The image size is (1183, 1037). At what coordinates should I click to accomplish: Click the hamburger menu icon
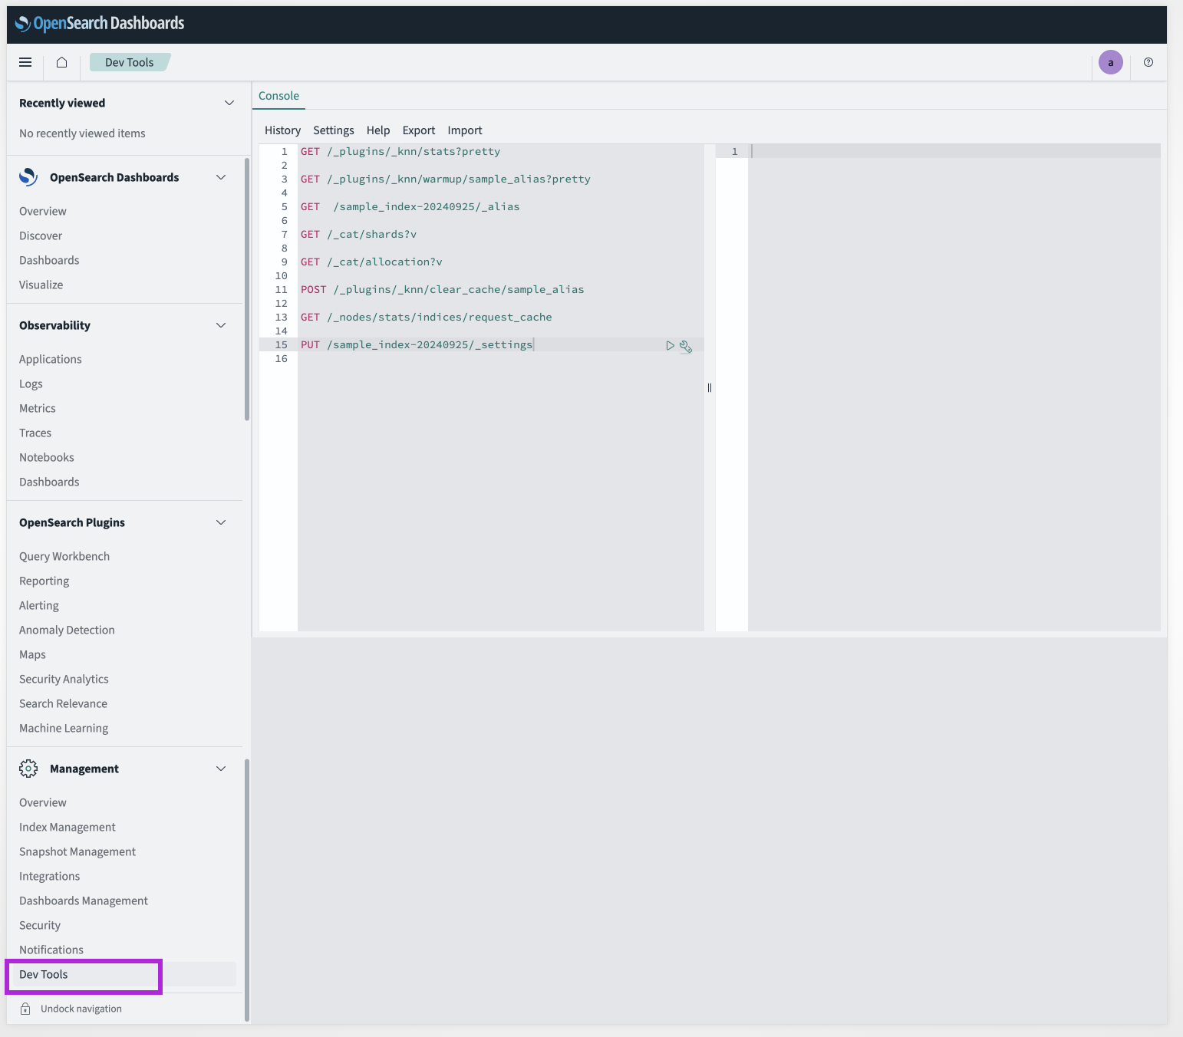[25, 62]
